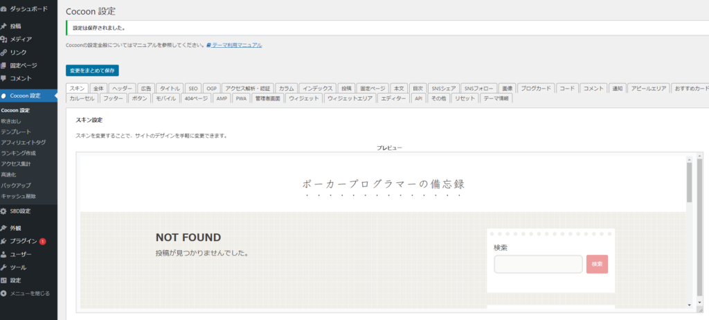Viewport: 709px width, 320px height.
Task: Click the sliders icon for sidebar 設定
Action: pyautogui.click(x=3, y=280)
